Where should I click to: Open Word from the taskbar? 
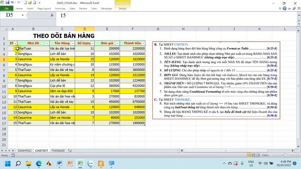pyautogui.click(x=60, y=163)
